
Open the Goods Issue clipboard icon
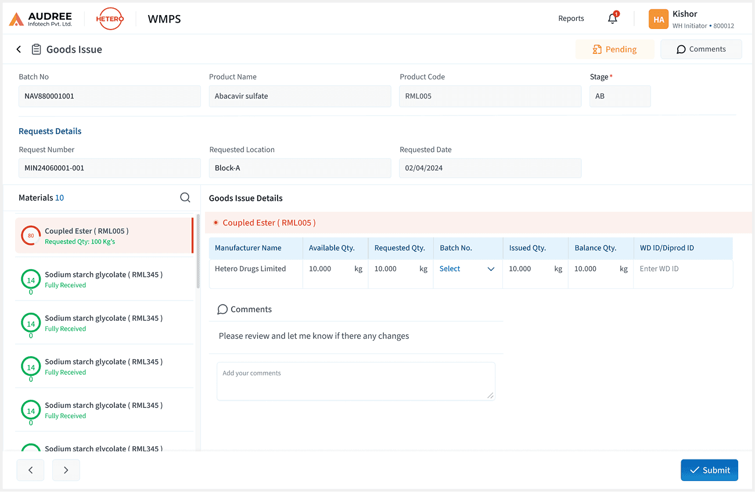(x=36, y=49)
